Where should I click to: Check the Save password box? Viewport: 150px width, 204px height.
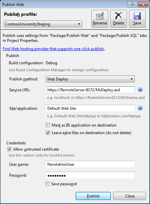tap(47, 184)
